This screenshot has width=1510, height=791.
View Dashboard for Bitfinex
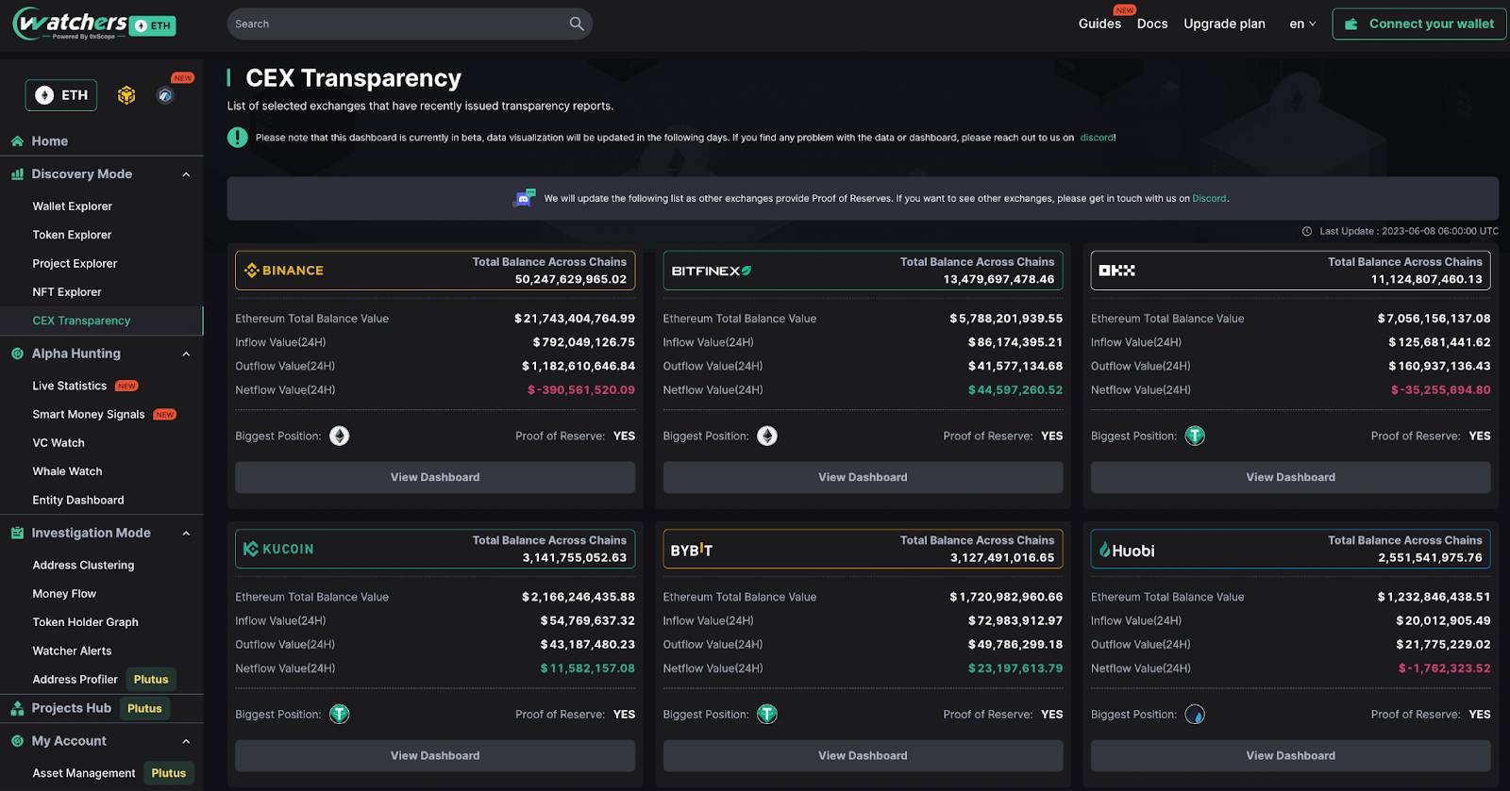pos(863,477)
